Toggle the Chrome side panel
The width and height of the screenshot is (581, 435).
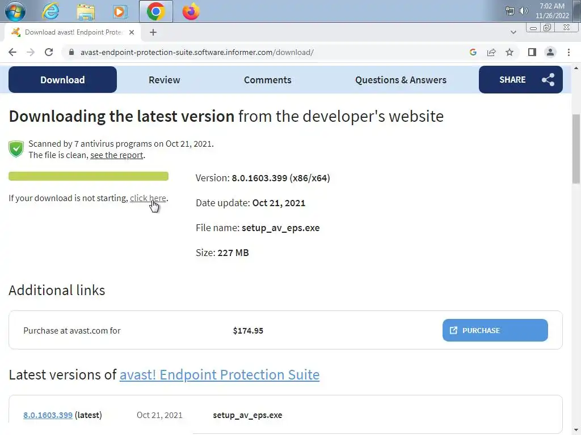(x=532, y=52)
